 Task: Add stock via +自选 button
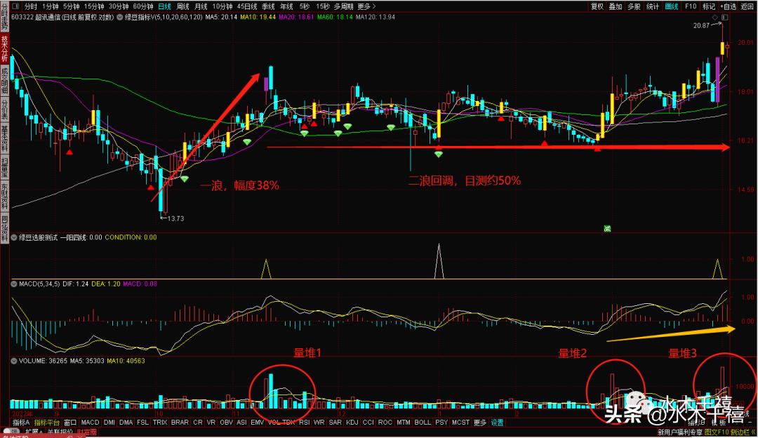click(729, 6)
